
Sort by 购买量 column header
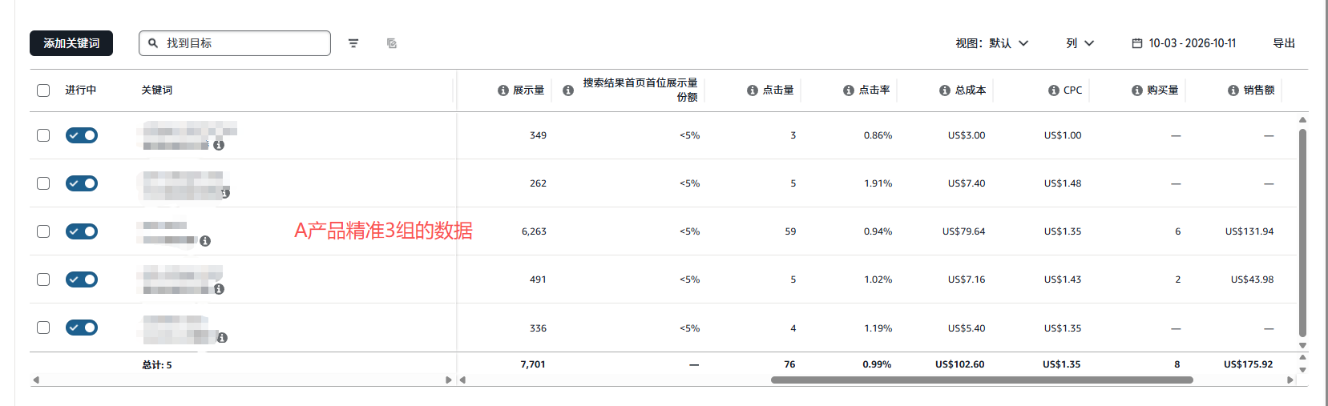tap(1162, 90)
